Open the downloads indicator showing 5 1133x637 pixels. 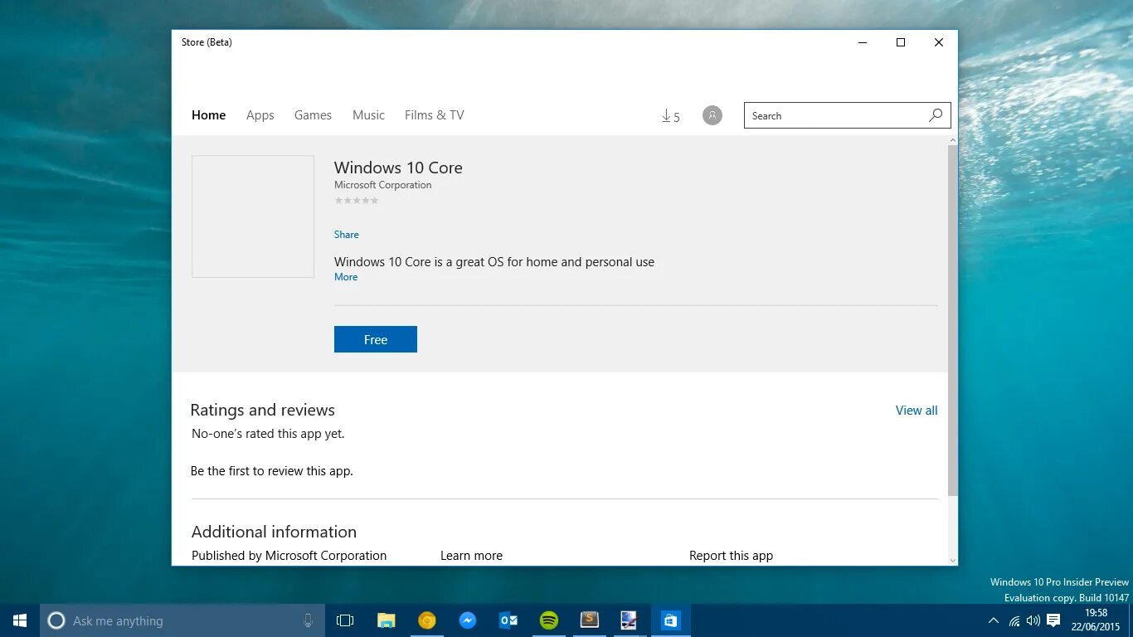(x=670, y=116)
